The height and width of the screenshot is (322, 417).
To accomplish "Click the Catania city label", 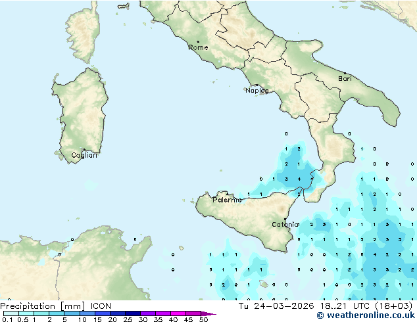I will click(x=285, y=225).
